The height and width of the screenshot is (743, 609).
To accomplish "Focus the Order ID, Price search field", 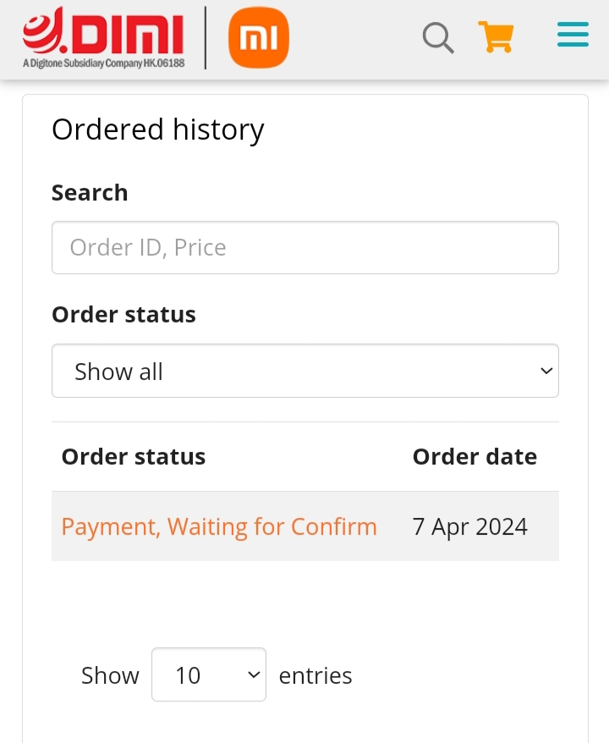I will [x=305, y=247].
